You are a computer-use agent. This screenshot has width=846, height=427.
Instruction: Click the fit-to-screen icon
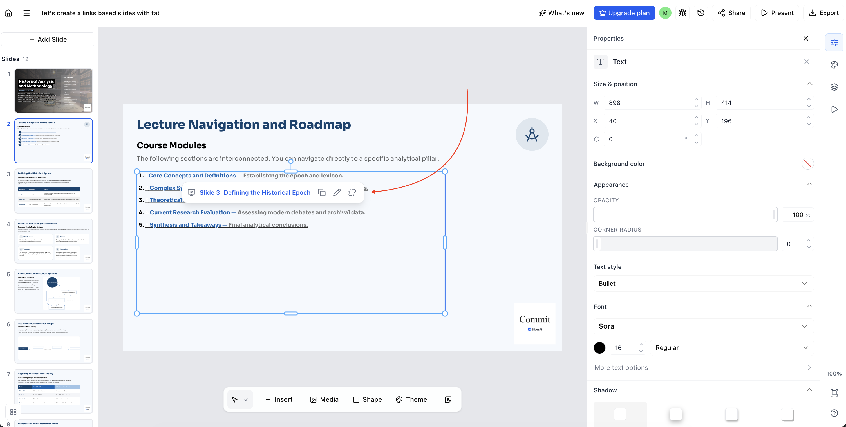click(834, 392)
